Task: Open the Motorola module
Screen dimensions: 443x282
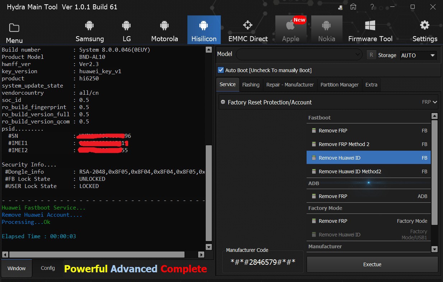Action: tap(164, 30)
